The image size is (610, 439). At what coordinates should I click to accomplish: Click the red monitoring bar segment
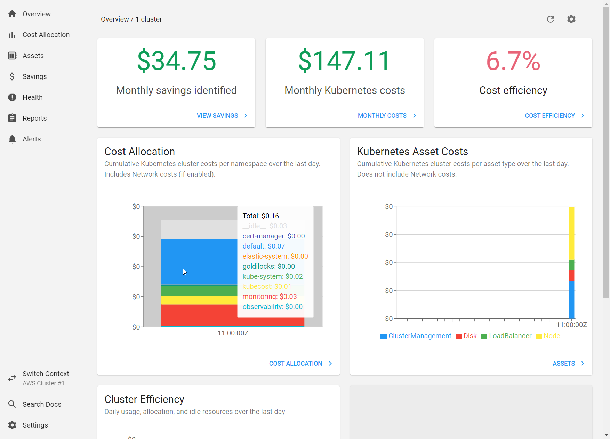(x=199, y=315)
